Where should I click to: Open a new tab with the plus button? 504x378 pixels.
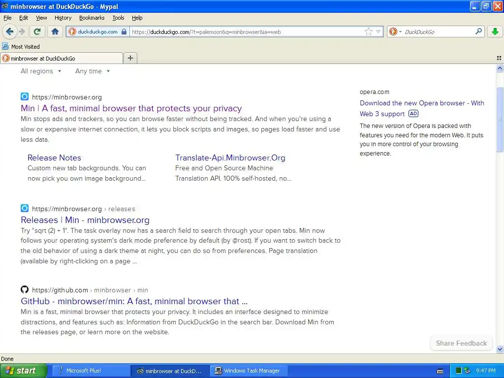[x=130, y=58]
